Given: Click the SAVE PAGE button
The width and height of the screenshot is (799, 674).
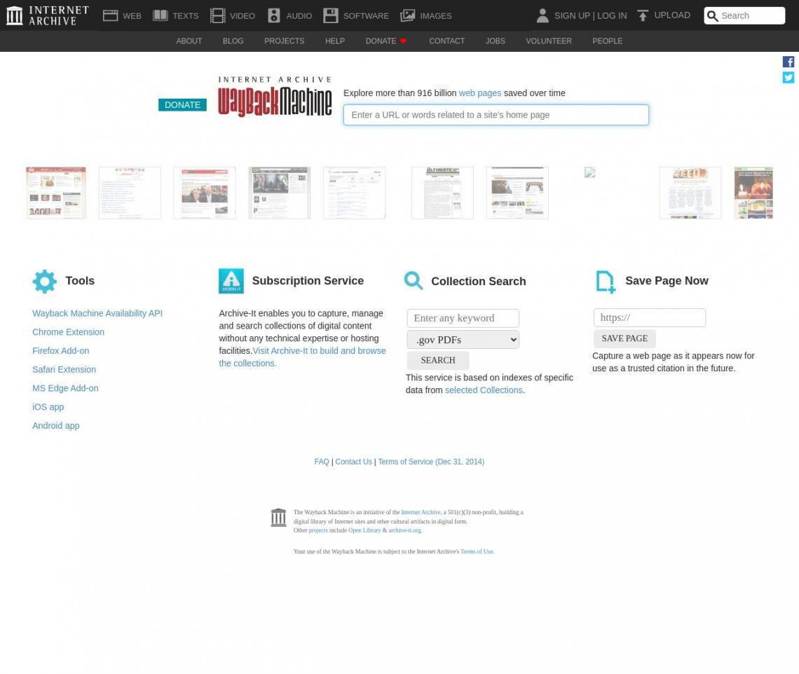Looking at the screenshot, I should click(x=624, y=339).
